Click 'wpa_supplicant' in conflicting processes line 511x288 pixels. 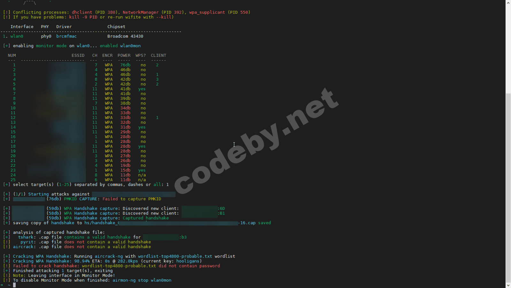(207, 12)
